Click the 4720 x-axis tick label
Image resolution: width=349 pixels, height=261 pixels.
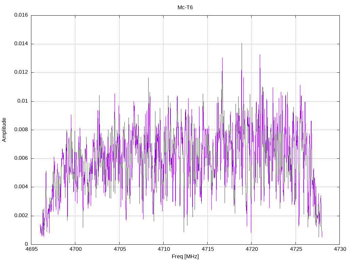tap(252, 249)
